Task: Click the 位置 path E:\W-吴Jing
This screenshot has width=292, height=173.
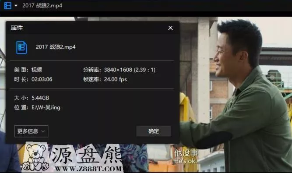Action: point(46,107)
